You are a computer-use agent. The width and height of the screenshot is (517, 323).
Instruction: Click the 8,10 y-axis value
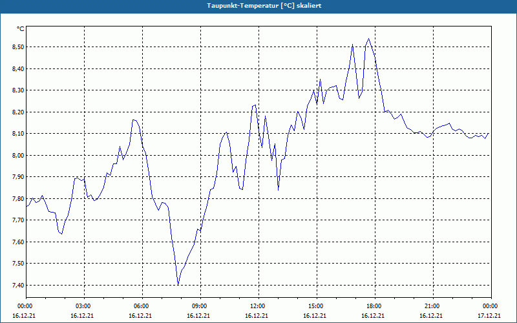[x=18, y=134]
